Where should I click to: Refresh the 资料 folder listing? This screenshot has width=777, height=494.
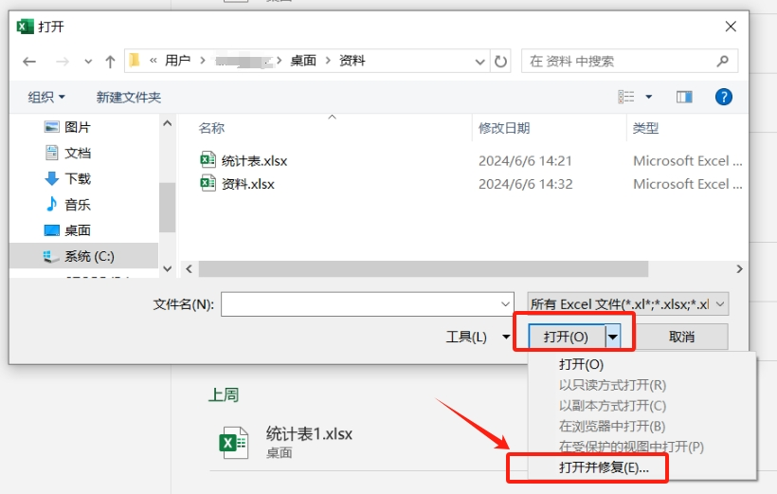click(x=500, y=62)
